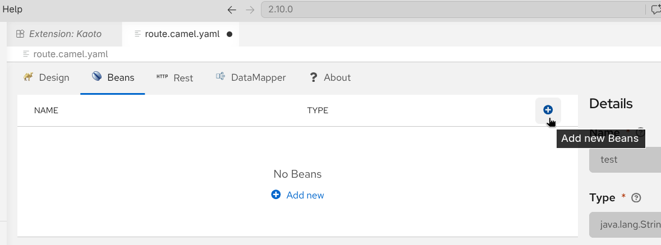Open the DataMapper tab
661x245 pixels.
tap(250, 77)
